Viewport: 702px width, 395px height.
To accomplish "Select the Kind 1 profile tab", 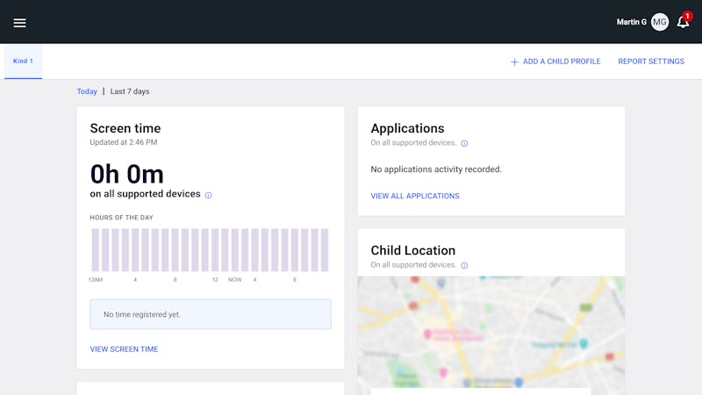I will [23, 61].
